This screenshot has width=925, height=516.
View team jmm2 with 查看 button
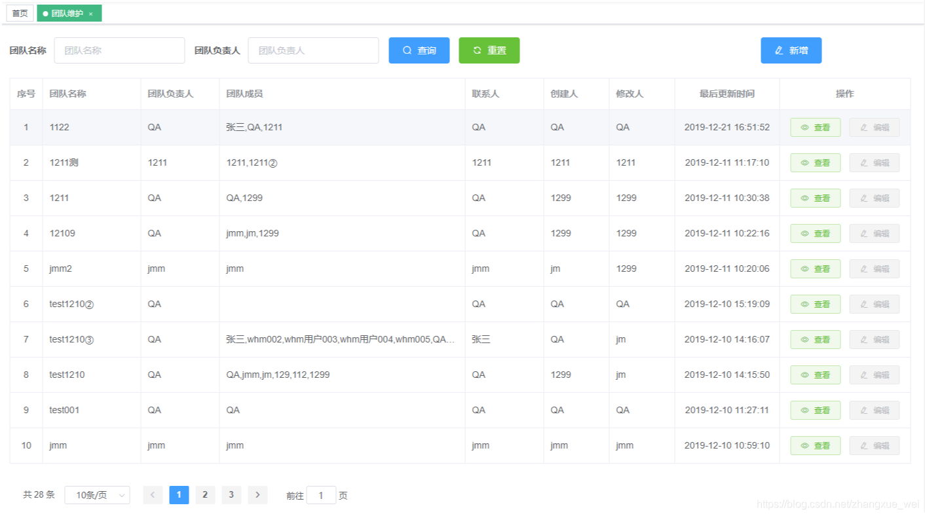pos(816,269)
